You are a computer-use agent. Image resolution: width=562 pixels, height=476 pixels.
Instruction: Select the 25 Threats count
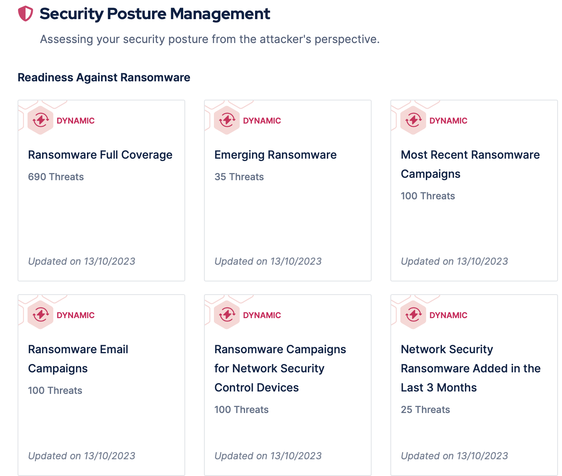pos(425,410)
